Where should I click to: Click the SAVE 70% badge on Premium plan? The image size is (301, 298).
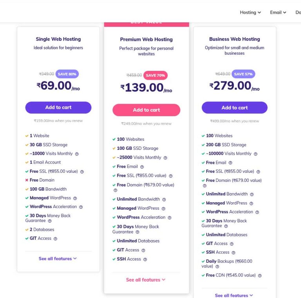[156, 75]
